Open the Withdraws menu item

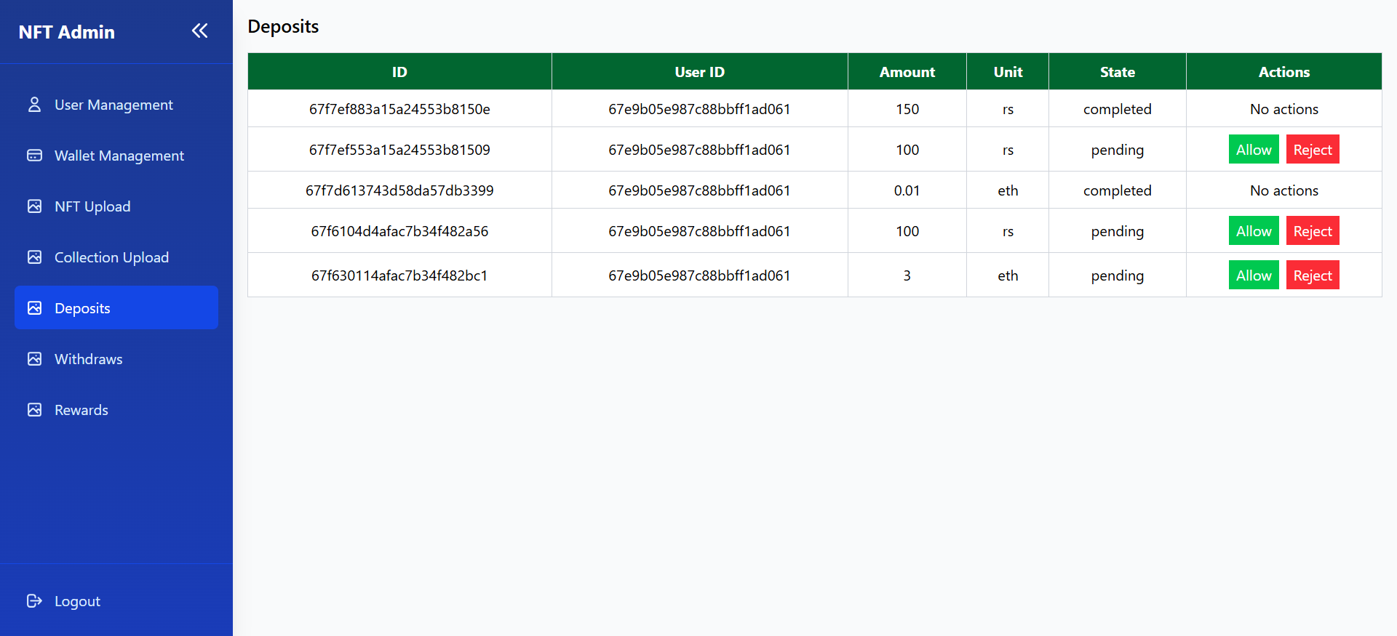[x=88, y=359]
